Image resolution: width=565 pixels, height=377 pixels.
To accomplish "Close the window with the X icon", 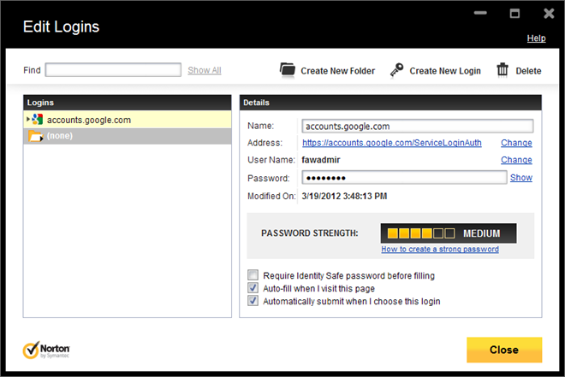I will click(549, 14).
